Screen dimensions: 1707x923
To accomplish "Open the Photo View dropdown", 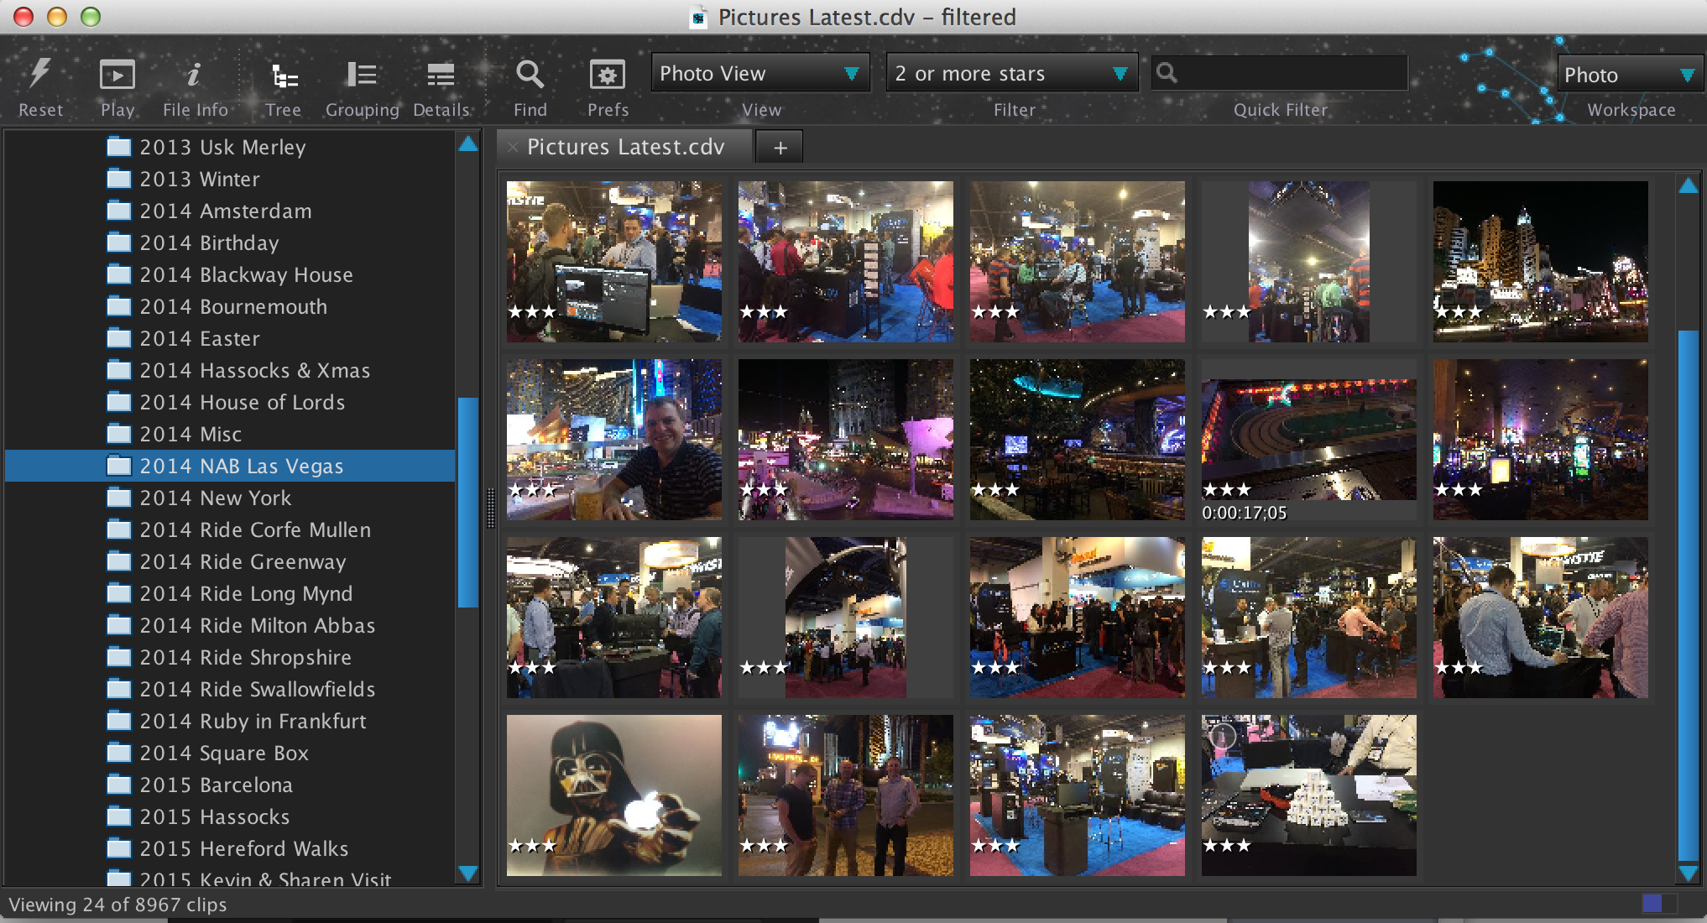I will click(759, 74).
